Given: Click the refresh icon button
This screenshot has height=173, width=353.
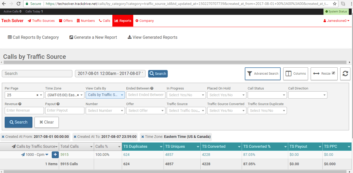Looking at the screenshot, I should click(345, 74).
